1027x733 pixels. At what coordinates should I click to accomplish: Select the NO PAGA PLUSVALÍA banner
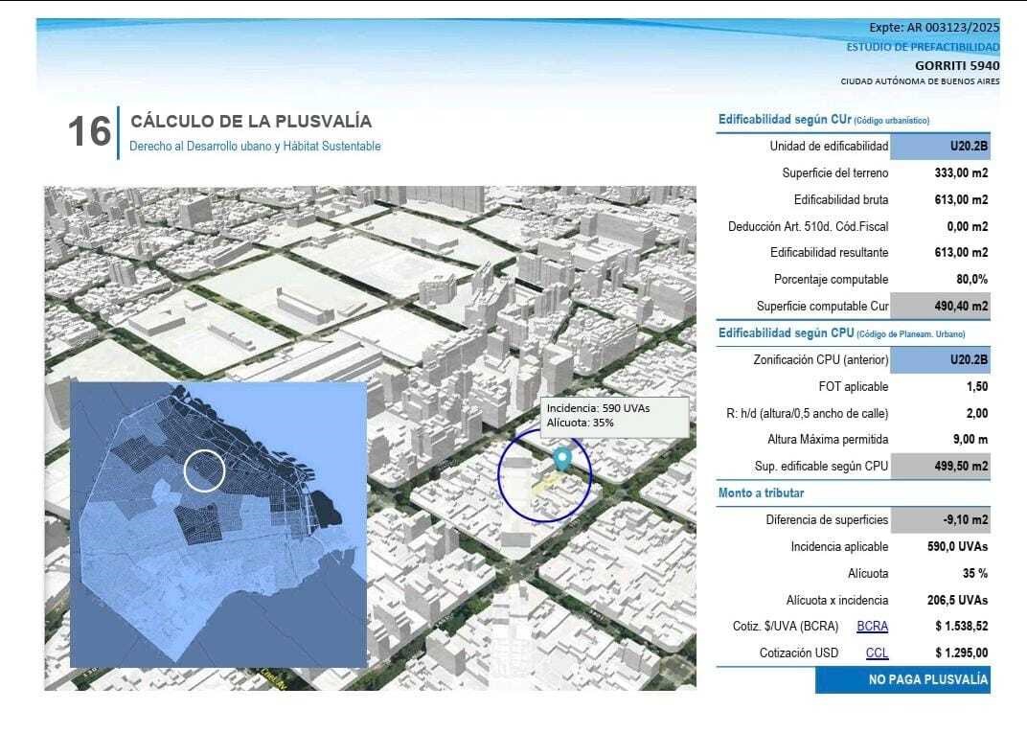pyautogui.click(x=901, y=679)
